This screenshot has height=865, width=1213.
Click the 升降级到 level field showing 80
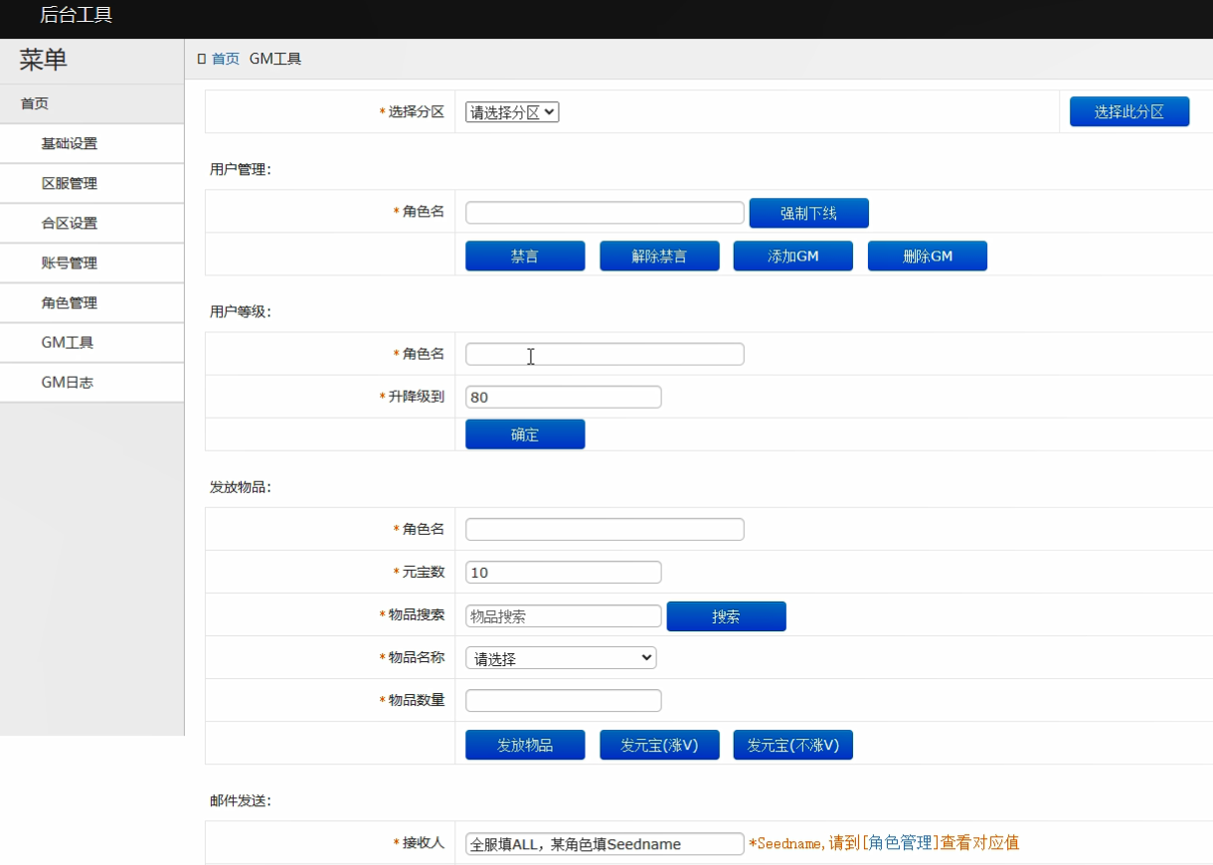(563, 397)
